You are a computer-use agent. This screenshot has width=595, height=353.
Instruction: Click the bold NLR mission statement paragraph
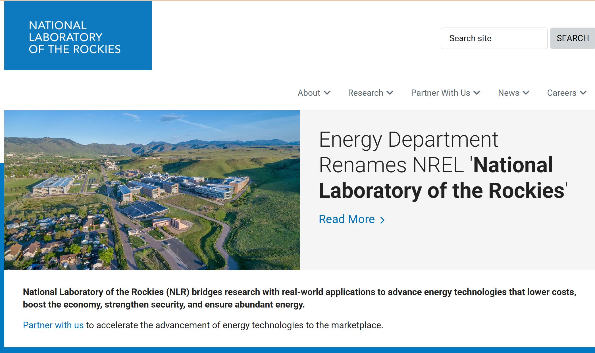pyautogui.click(x=299, y=298)
